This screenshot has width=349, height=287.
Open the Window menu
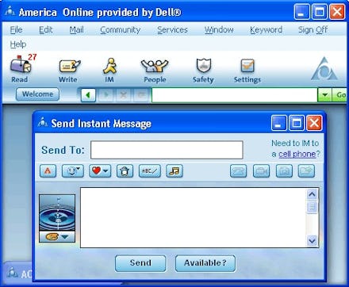(x=219, y=29)
